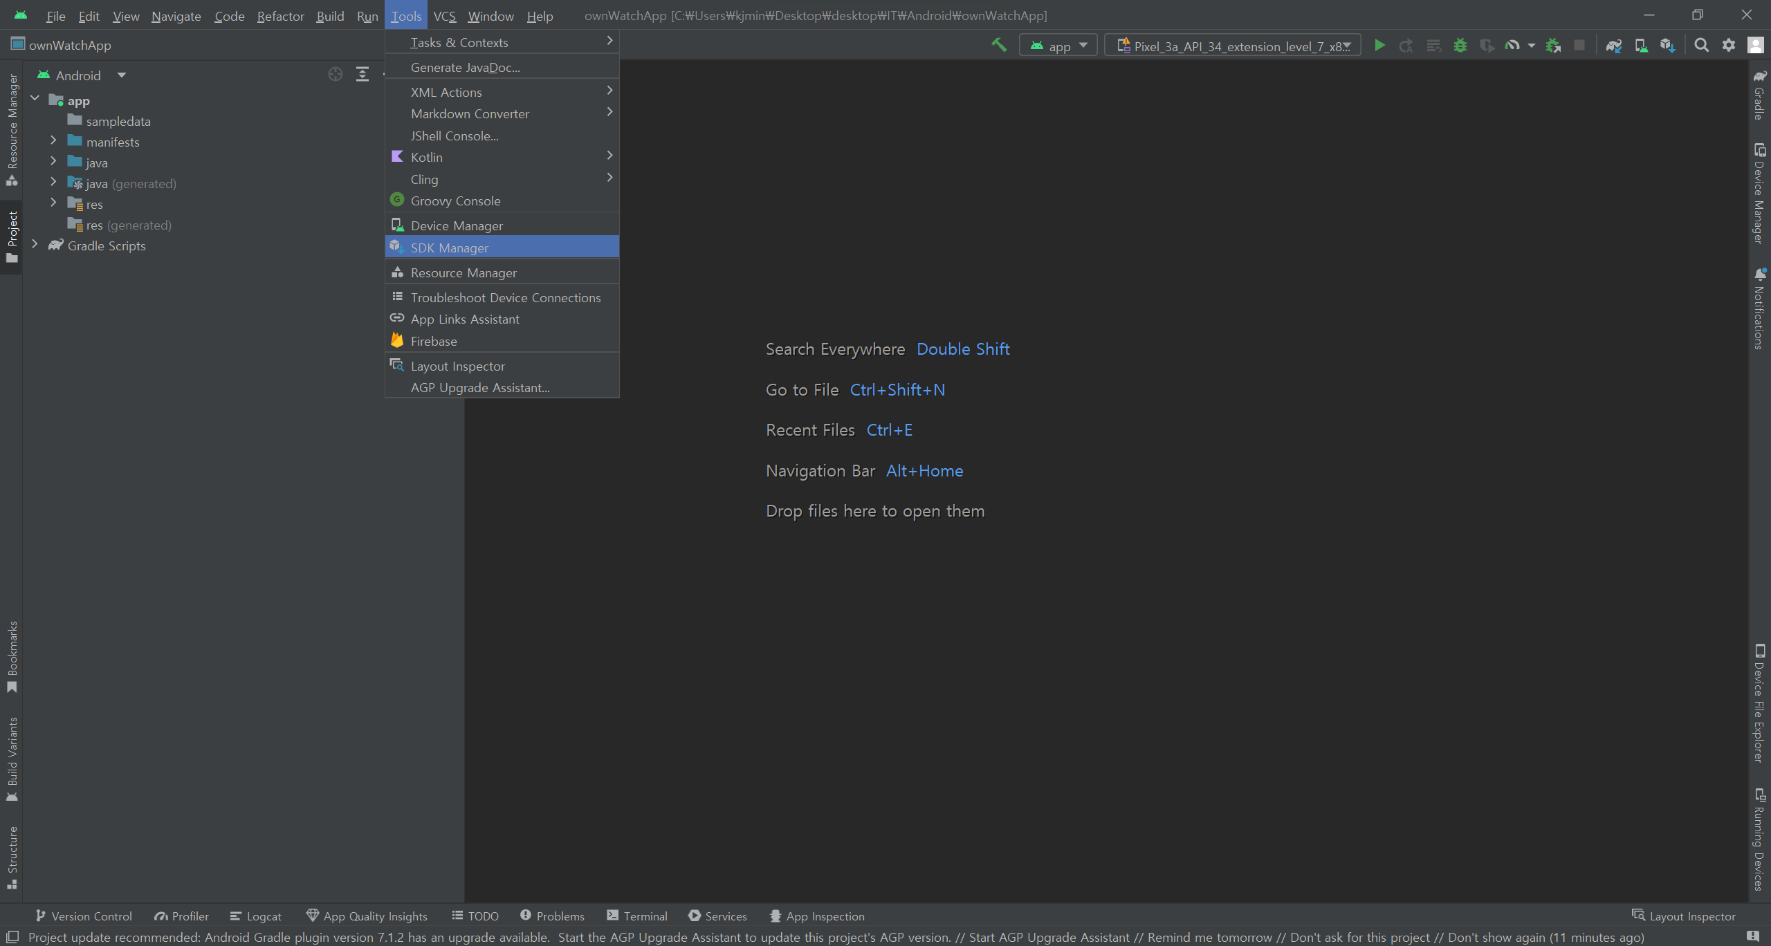Viewport: 1771px width, 946px height.
Task: Click the Apply Code Changes icon
Action: click(x=1433, y=46)
